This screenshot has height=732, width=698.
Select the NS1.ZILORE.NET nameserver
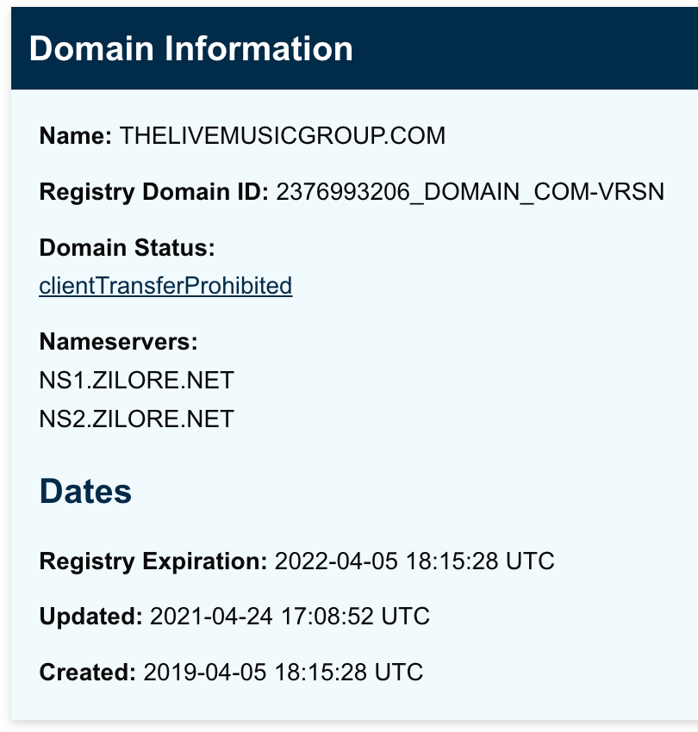[136, 380]
